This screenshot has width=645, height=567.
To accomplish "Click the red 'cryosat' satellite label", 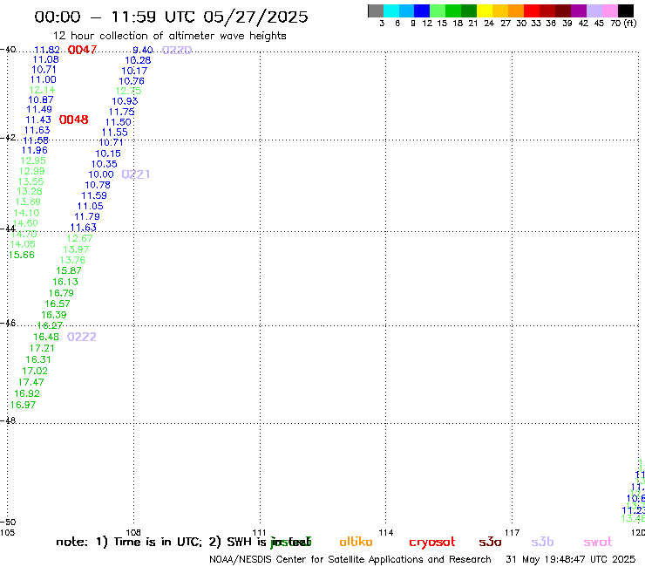I will coord(432,543).
